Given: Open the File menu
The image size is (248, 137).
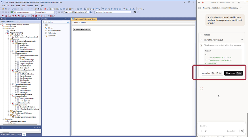Looking at the screenshot, I should 3,6.
